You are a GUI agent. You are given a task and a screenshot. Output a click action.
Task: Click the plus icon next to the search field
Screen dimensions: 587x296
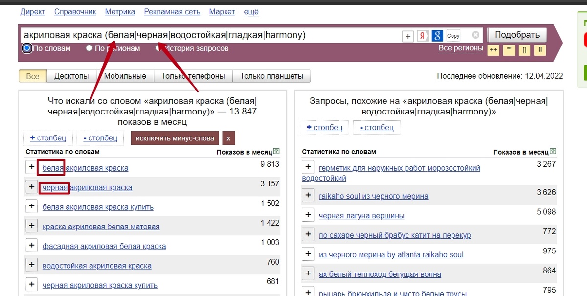coord(407,35)
